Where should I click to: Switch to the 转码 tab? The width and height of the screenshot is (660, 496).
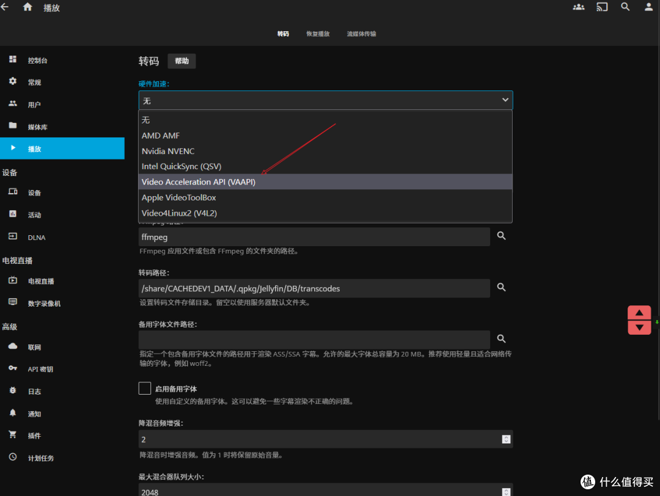tap(283, 34)
